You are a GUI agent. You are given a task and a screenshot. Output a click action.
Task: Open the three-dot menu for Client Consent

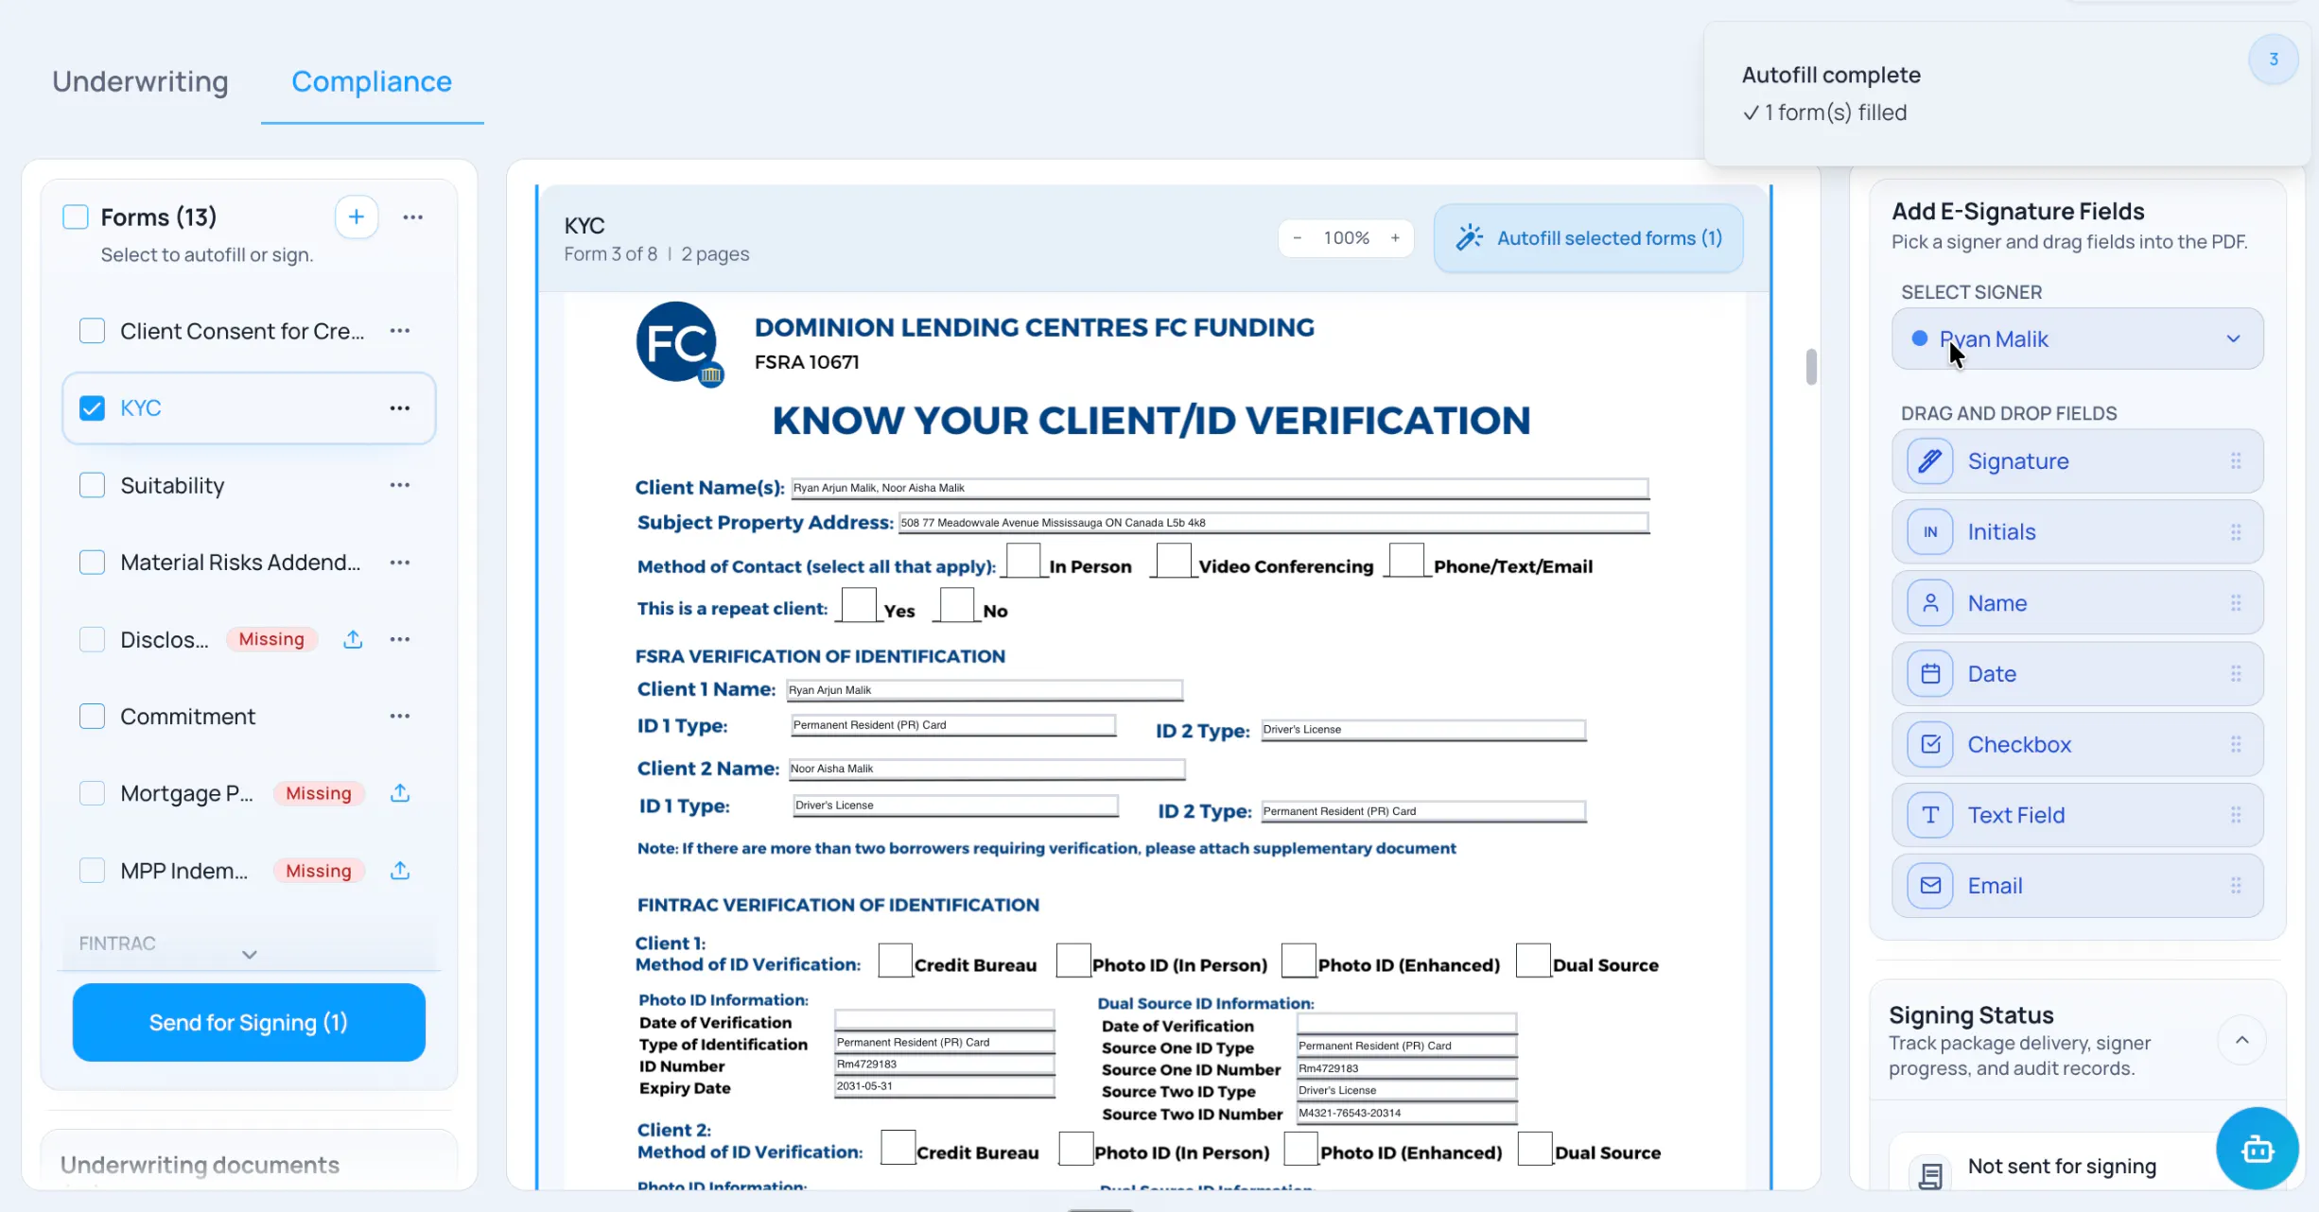point(400,331)
